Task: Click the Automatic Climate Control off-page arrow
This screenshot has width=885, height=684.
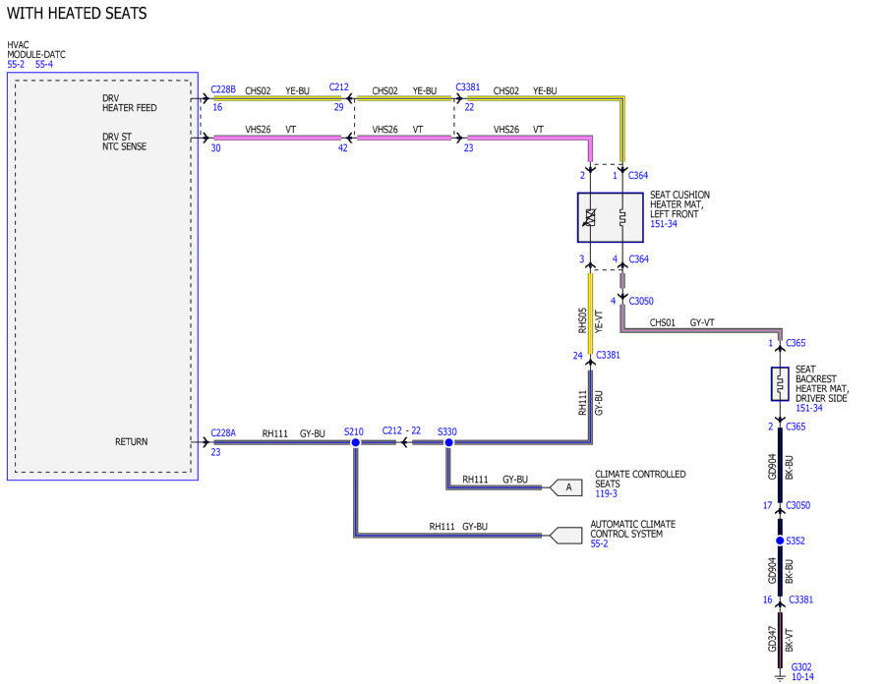Action: [565, 536]
